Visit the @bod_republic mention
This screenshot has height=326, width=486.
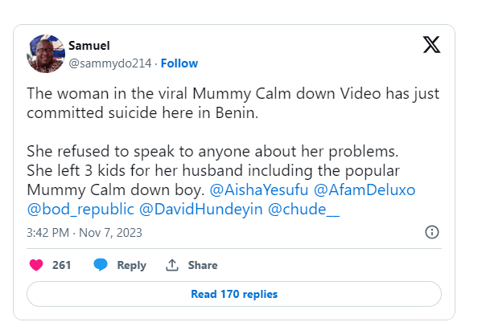click(70, 211)
